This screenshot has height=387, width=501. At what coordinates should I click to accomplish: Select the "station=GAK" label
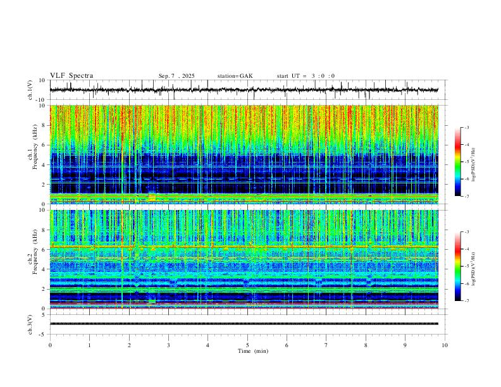coord(235,76)
